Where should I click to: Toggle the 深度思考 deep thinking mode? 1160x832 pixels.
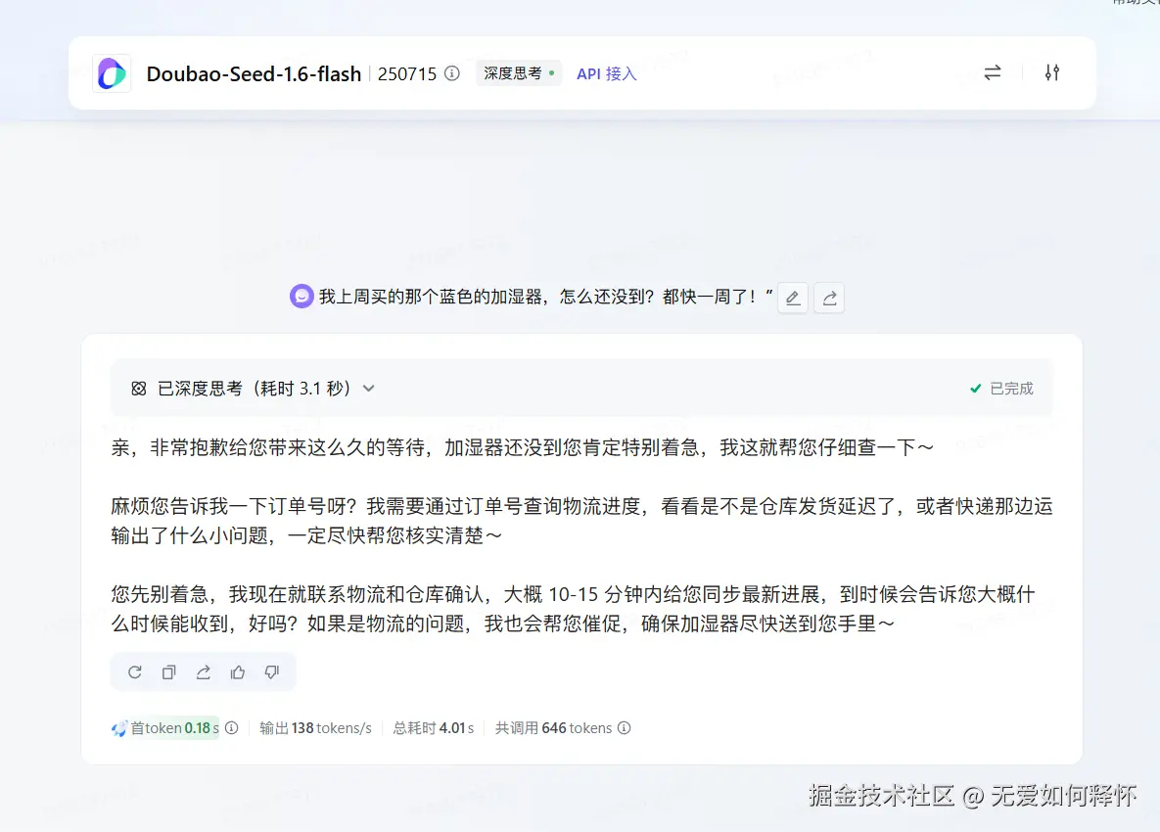click(x=519, y=73)
